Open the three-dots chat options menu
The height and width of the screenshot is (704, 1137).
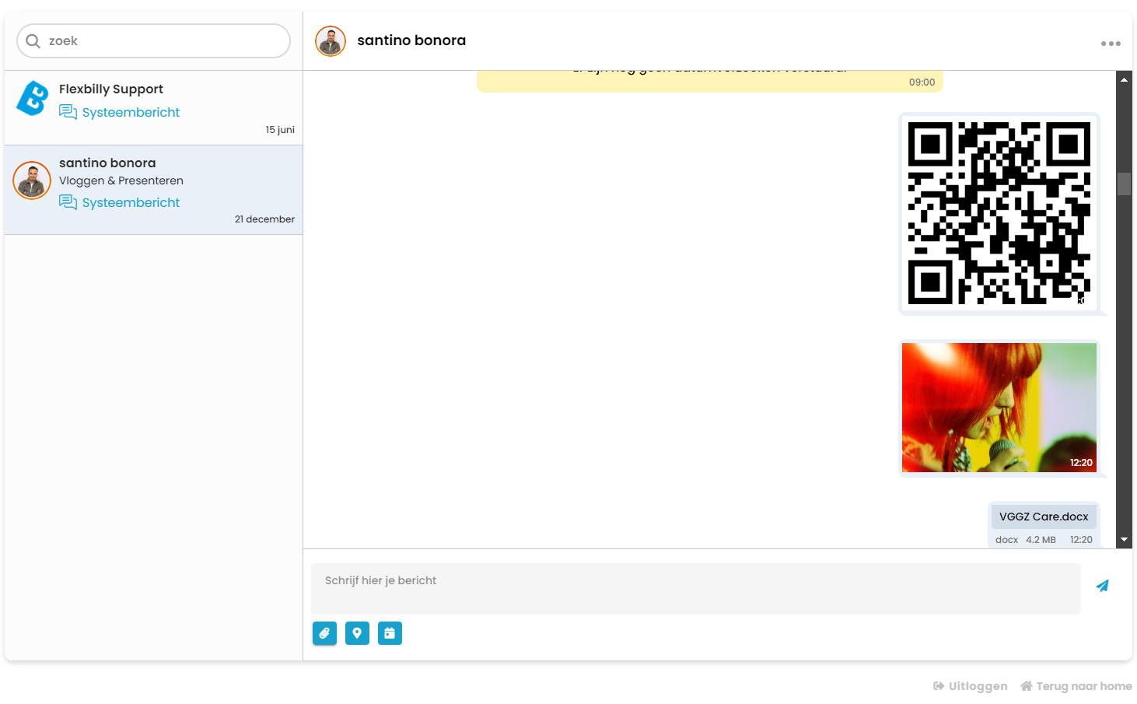1111,44
